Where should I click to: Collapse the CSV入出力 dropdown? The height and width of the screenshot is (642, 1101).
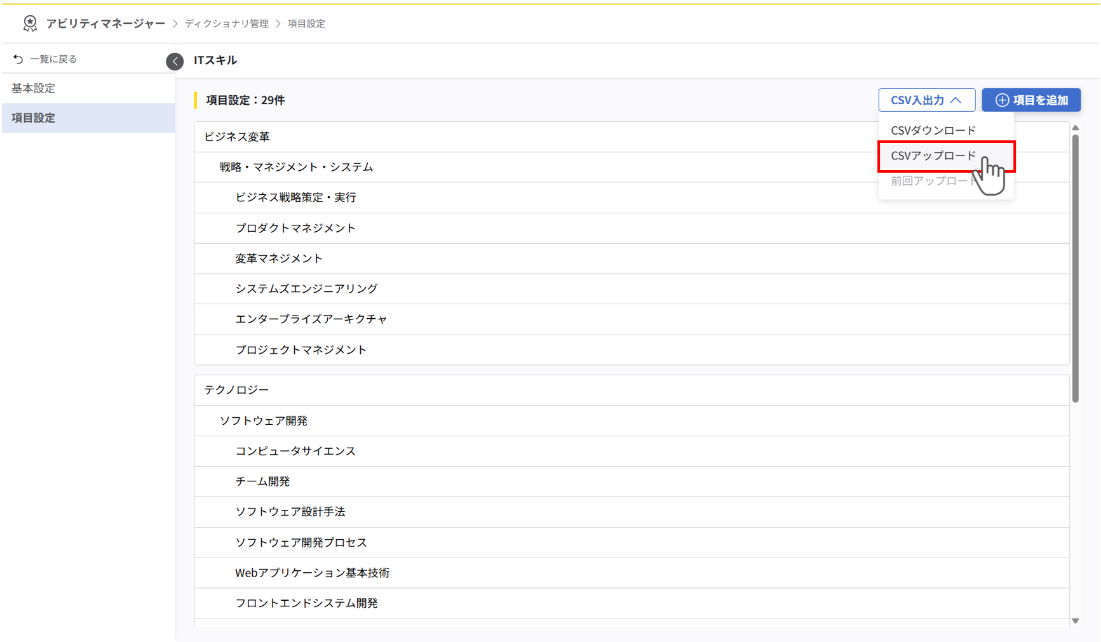pos(926,100)
